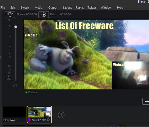This screenshot has width=149, height=127.
Task: Click the Preview label under the video
Action: 33,92
